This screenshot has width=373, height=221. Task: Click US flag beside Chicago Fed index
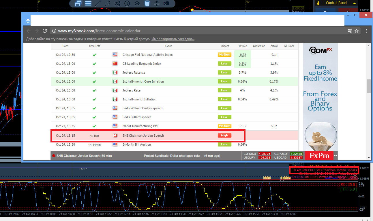coord(115,55)
